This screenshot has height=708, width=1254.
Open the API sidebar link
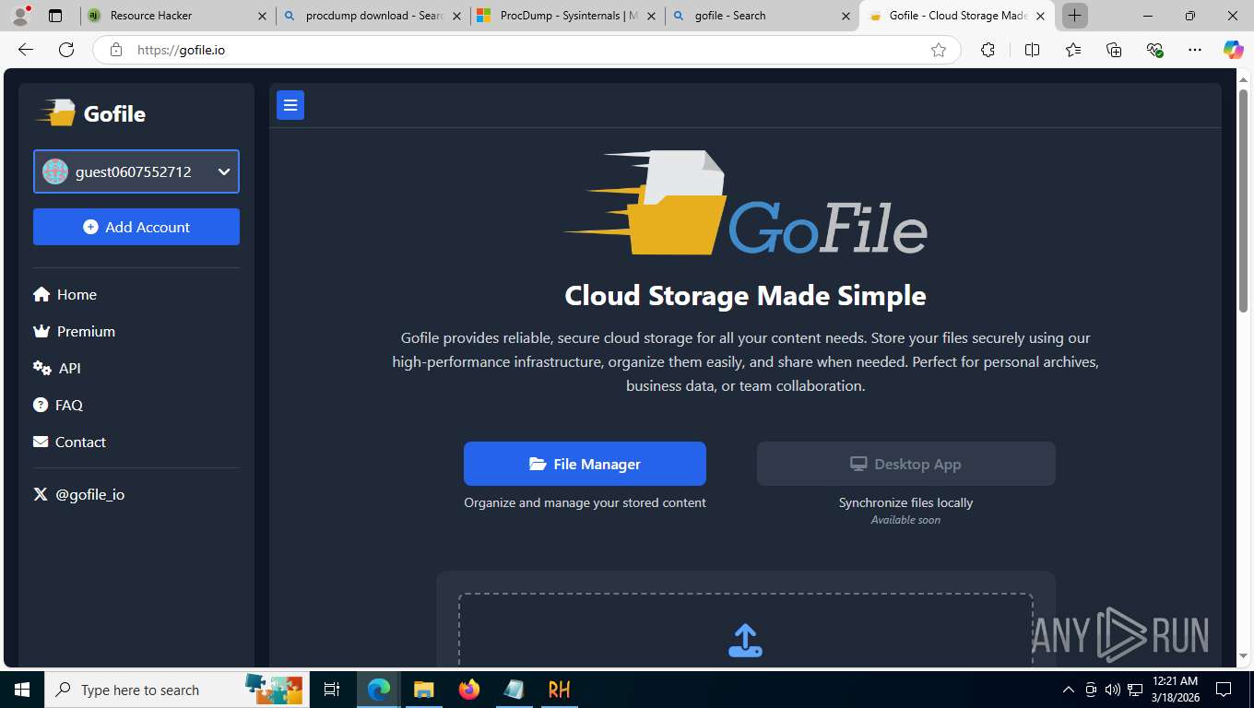57,369
